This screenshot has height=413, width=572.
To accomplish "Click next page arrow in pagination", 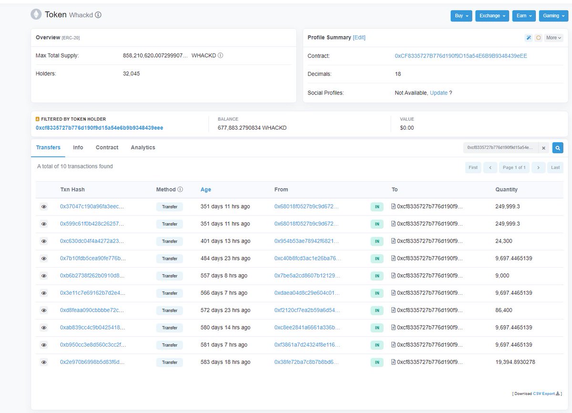I will tap(538, 167).
